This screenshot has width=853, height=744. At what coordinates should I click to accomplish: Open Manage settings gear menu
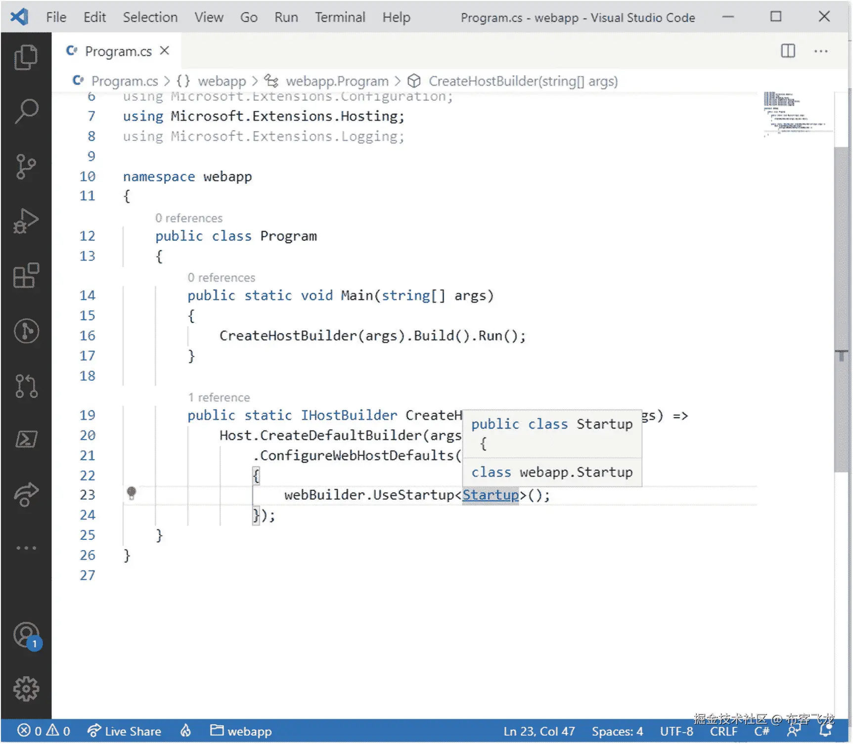click(x=26, y=687)
